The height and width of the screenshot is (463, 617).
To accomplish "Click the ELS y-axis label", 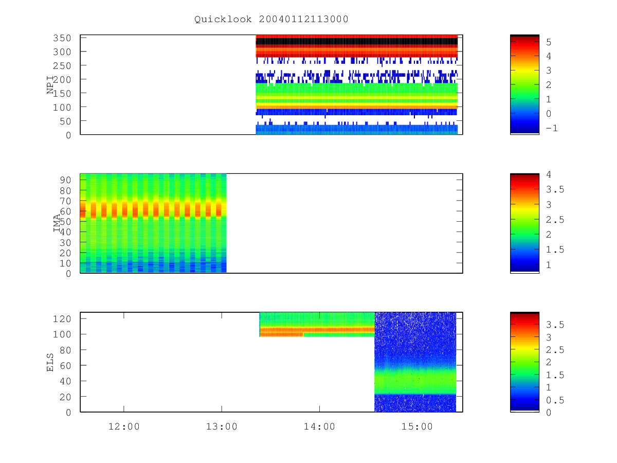I will (50, 362).
